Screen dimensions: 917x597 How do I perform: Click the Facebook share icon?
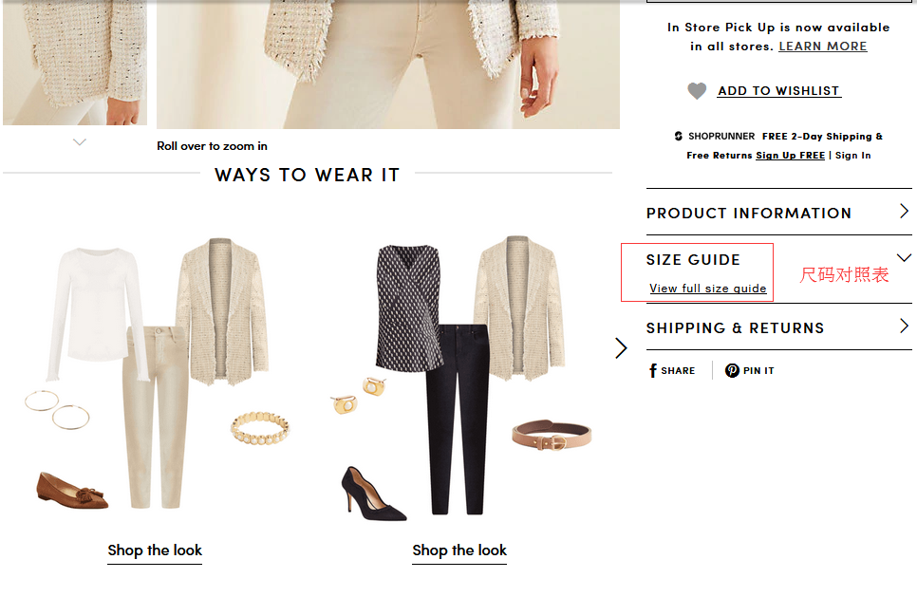(653, 371)
